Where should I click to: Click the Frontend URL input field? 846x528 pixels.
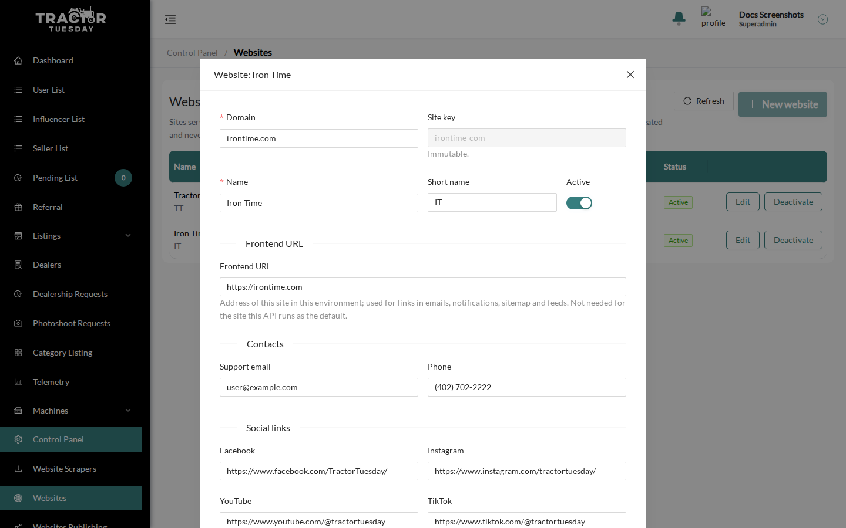(x=423, y=287)
